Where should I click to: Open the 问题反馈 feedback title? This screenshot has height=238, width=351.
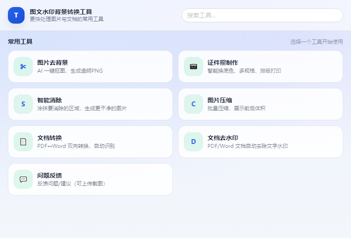50,175
